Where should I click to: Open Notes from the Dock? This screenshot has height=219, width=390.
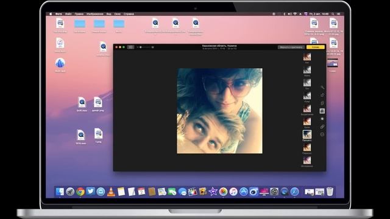click(x=121, y=192)
